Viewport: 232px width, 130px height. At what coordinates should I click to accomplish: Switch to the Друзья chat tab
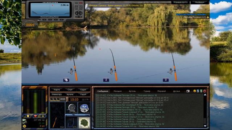pos(176,91)
